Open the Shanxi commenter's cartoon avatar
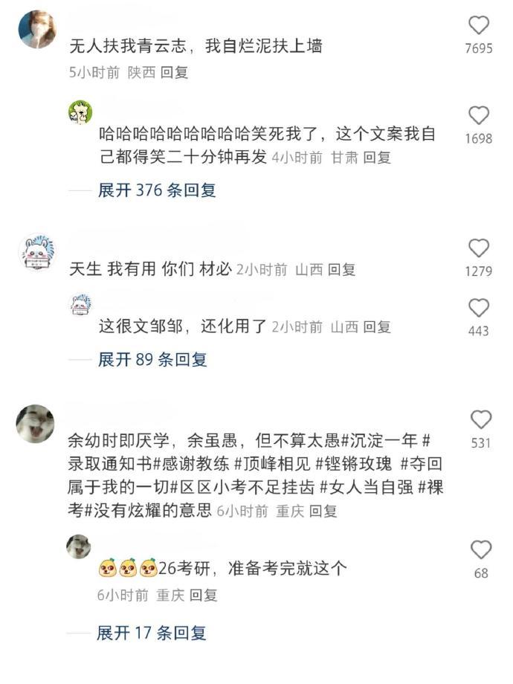 [x=37, y=253]
